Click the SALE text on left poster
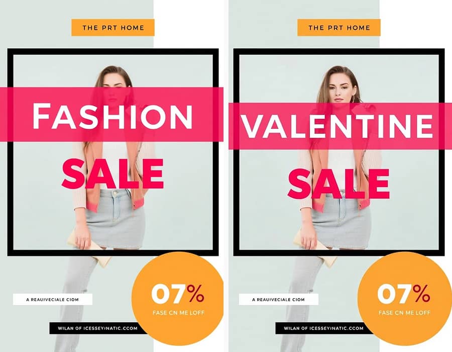 [x=112, y=173]
